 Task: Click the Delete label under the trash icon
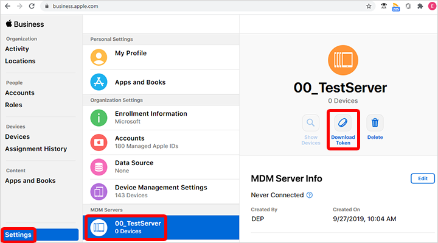coord(375,137)
